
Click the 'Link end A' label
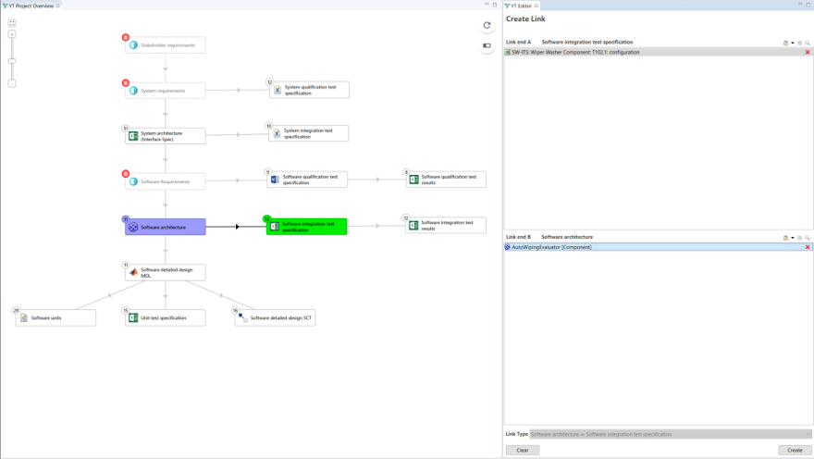(x=519, y=42)
